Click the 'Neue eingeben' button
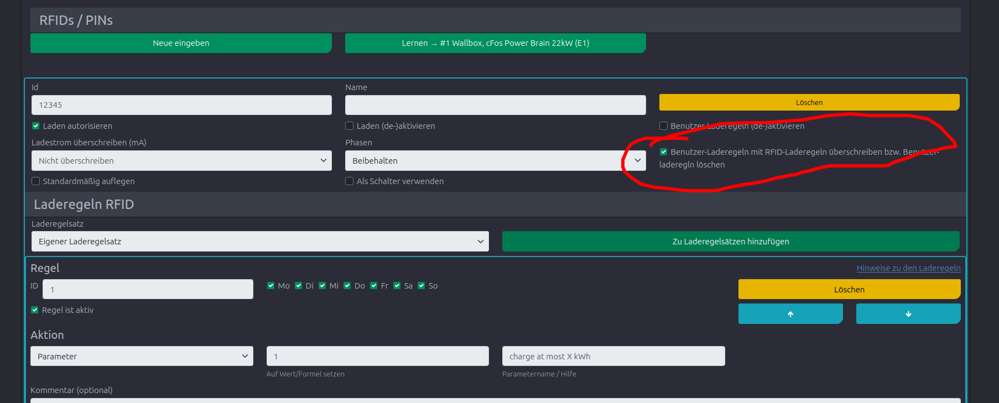The height and width of the screenshot is (403, 999). [181, 43]
